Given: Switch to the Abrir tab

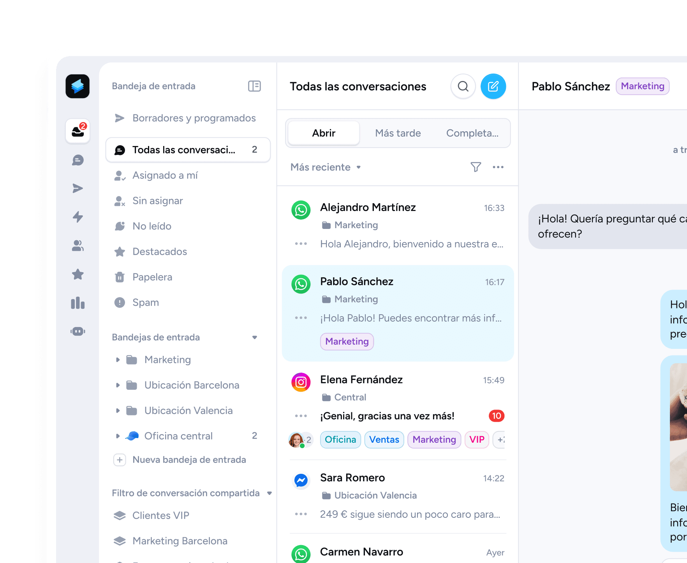Looking at the screenshot, I should (x=324, y=133).
